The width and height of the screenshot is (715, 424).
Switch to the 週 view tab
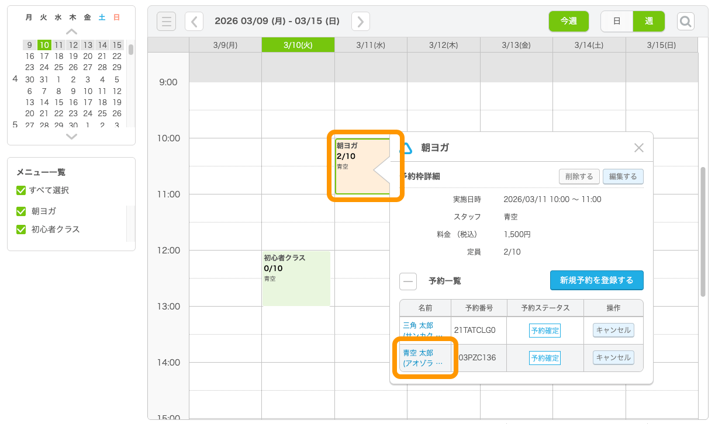[649, 22]
